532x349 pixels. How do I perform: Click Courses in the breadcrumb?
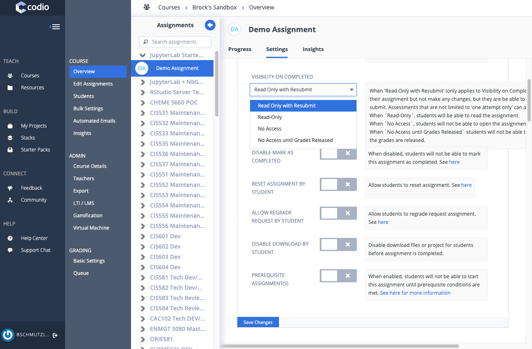point(169,7)
